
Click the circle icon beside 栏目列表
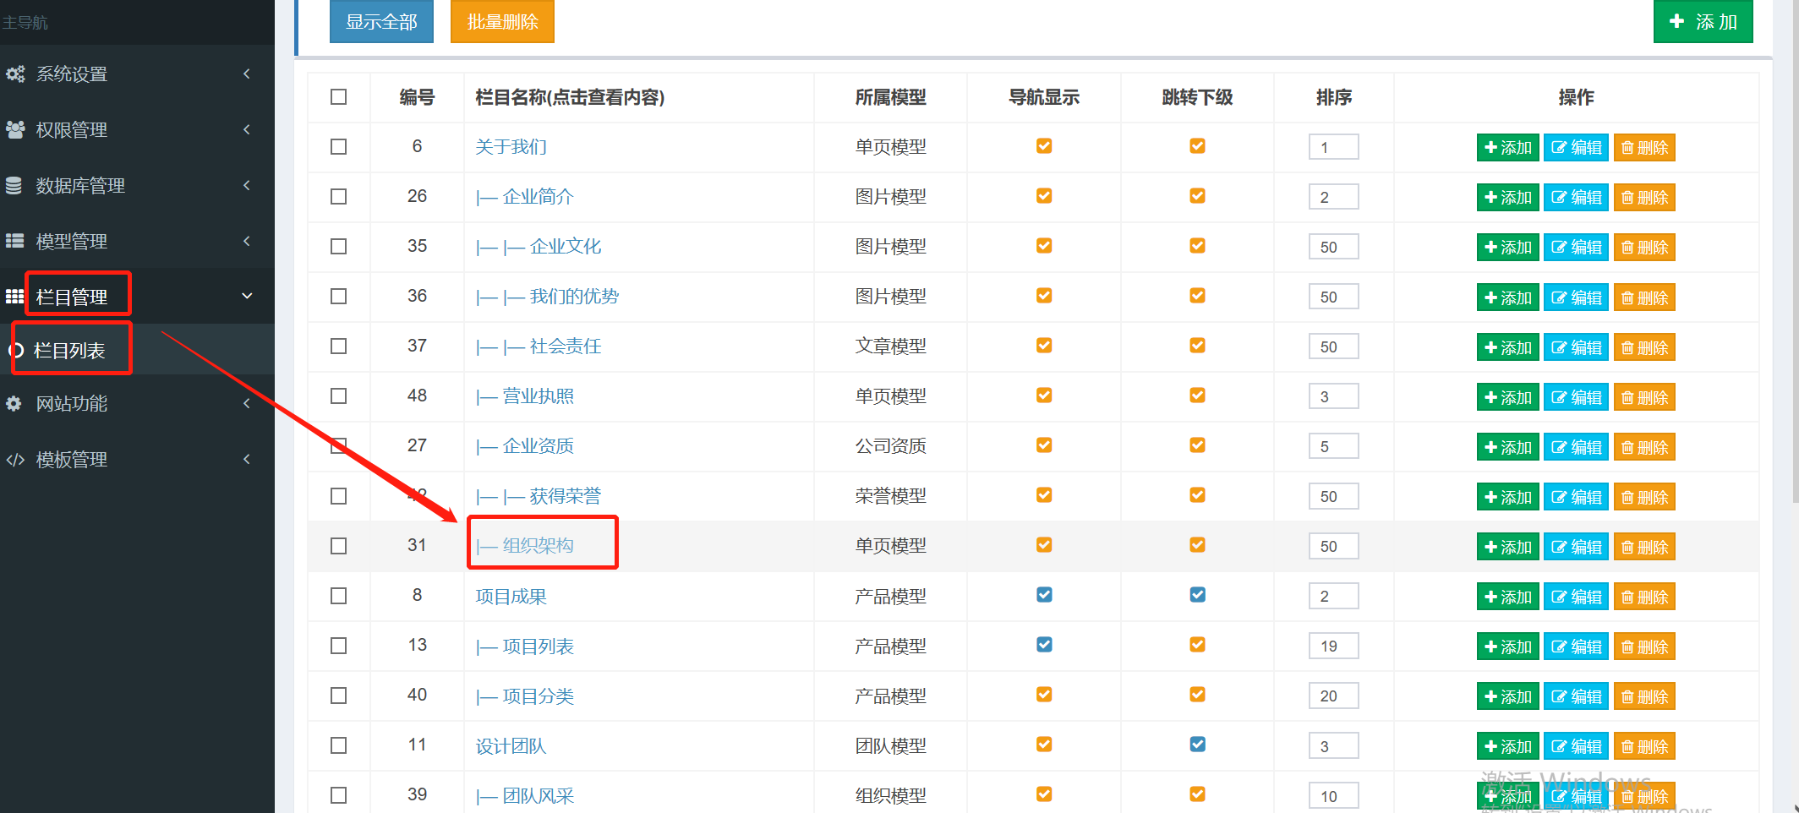(16, 351)
